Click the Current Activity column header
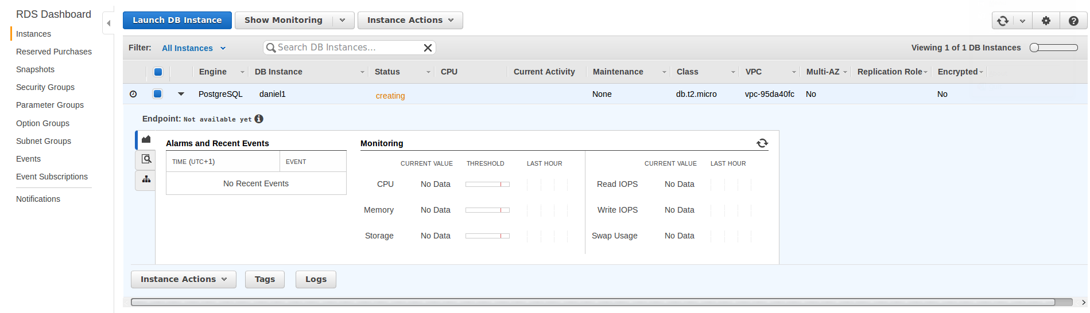Viewport: 1090px width, 313px height. 544,72
